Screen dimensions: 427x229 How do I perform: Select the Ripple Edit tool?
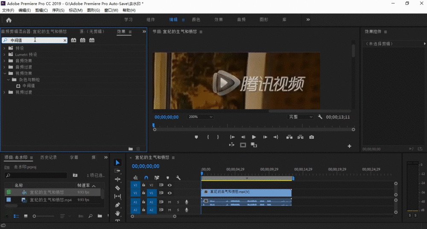click(x=117, y=179)
